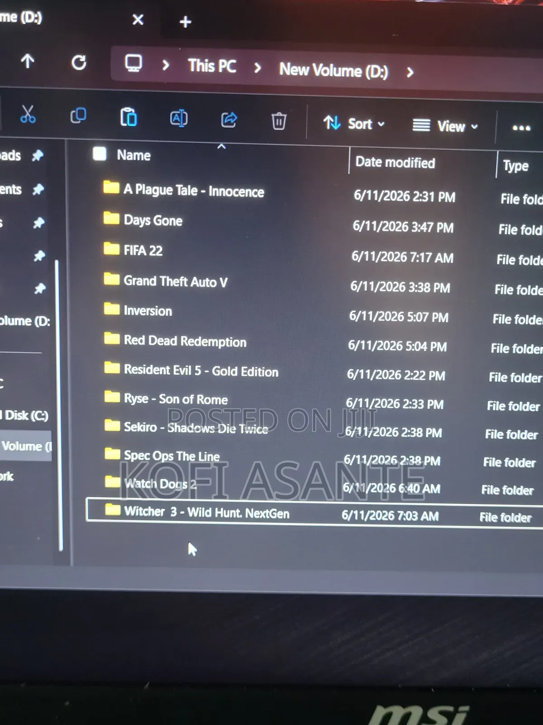Viewport: 543px width, 725px height.
Task: Sort by Date modified column header
Action: 395,162
